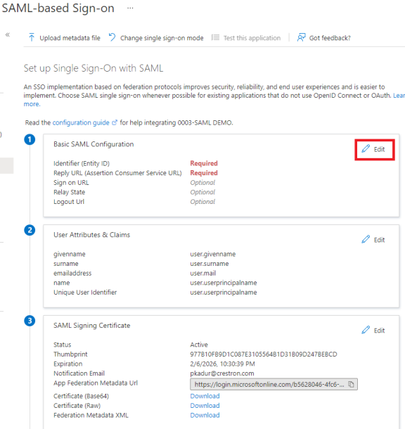
Task: Click Optional next to Sign on URL
Action: pyautogui.click(x=202, y=182)
